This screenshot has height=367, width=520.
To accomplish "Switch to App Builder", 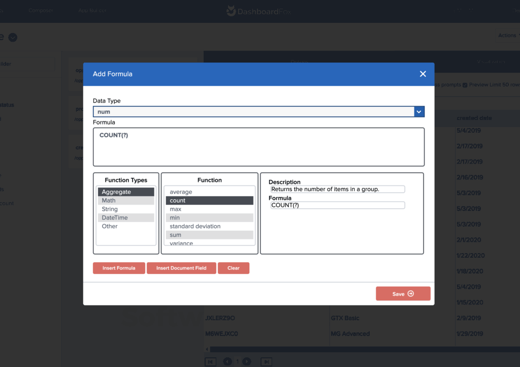I will click(92, 9).
